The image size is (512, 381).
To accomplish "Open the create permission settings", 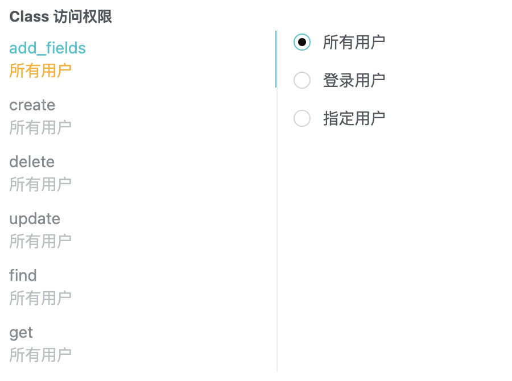I will point(32,105).
